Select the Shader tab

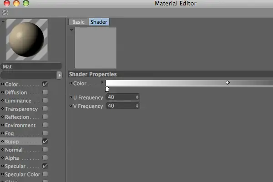[x=99, y=22]
